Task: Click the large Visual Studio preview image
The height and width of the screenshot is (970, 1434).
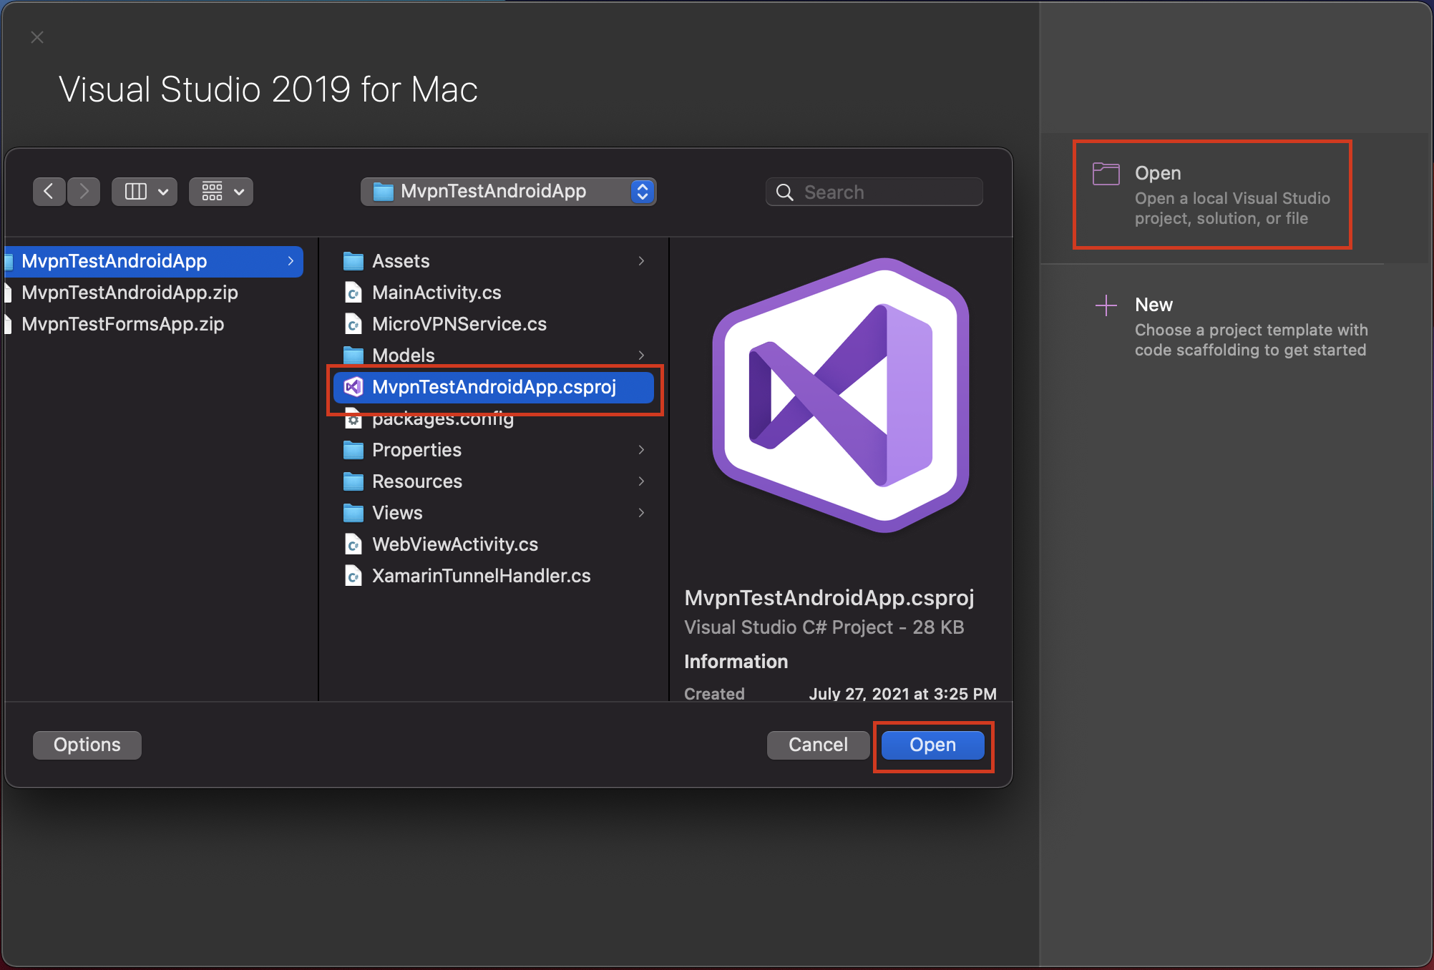Action: 841,396
